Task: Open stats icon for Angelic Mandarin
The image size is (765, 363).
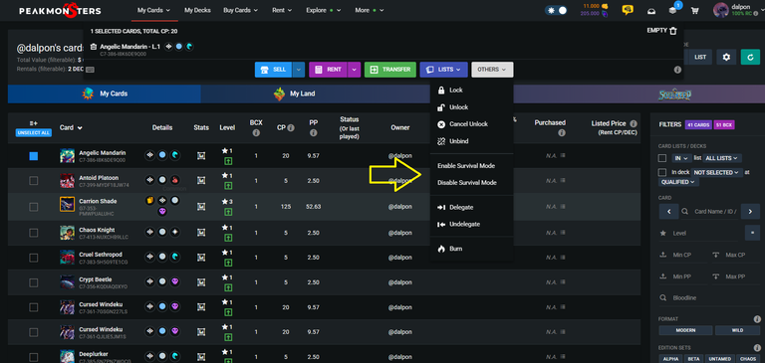Action: point(201,156)
